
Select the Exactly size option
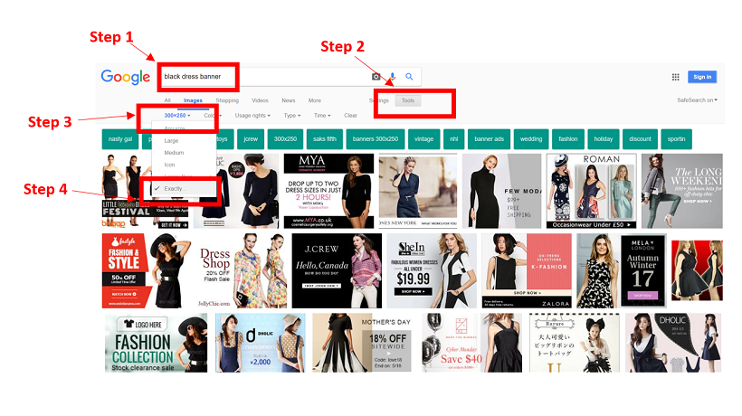173,188
